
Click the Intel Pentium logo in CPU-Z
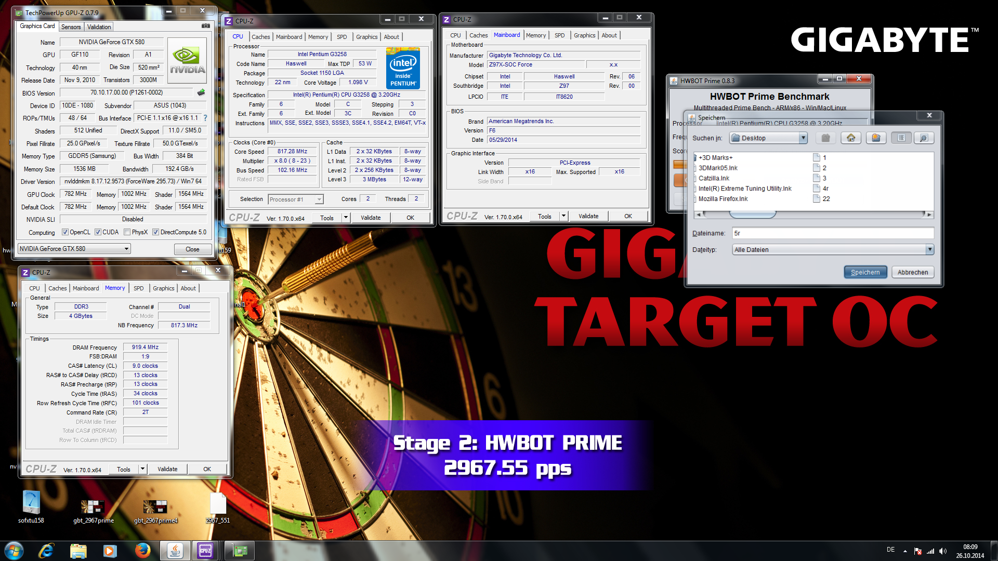(x=403, y=69)
